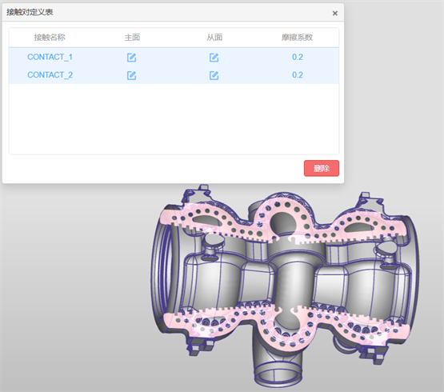Click the 接触对定义表 dialog title
Viewport: 444px width, 392px height.
click(x=30, y=12)
